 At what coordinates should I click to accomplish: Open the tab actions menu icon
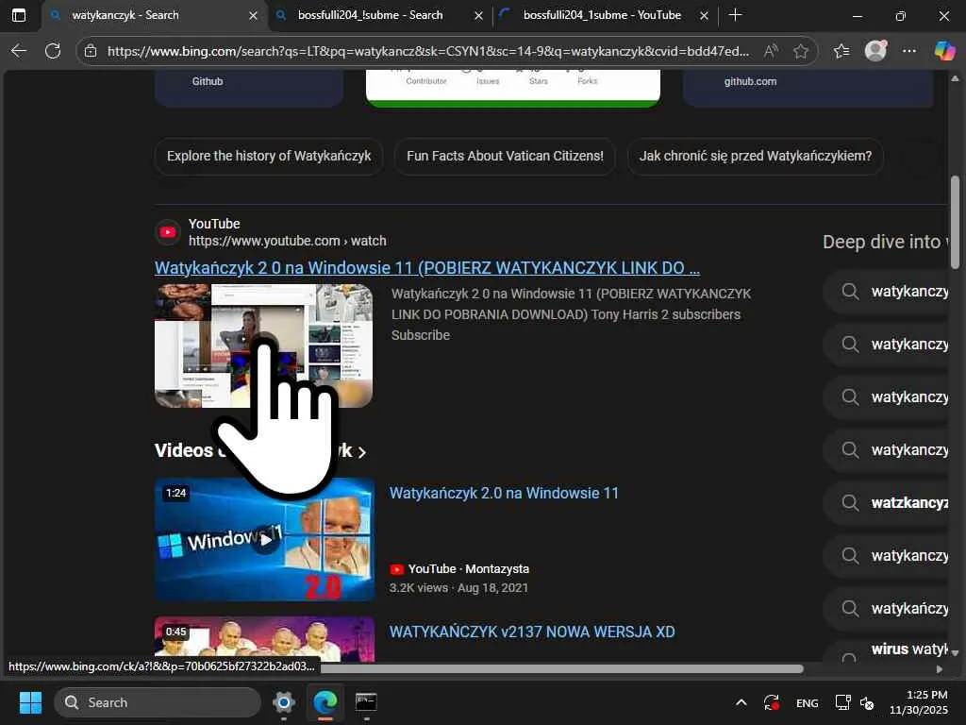[19, 15]
